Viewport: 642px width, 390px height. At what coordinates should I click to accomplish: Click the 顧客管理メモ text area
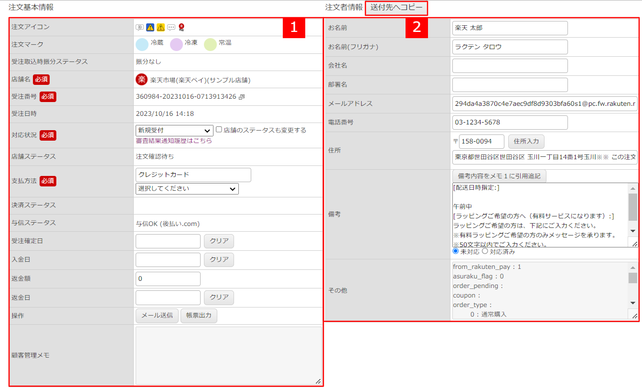[229, 356]
